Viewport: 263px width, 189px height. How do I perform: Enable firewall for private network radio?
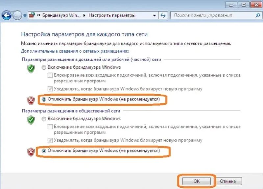click(x=44, y=67)
